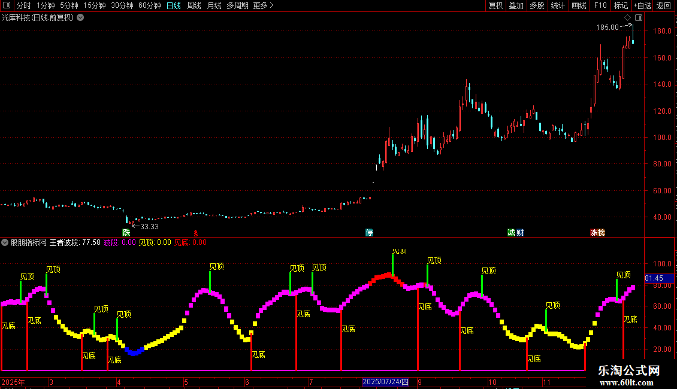Toggle the left sidebar panel icon
The width and height of the screenshot is (677, 389).
tap(7, 5)
